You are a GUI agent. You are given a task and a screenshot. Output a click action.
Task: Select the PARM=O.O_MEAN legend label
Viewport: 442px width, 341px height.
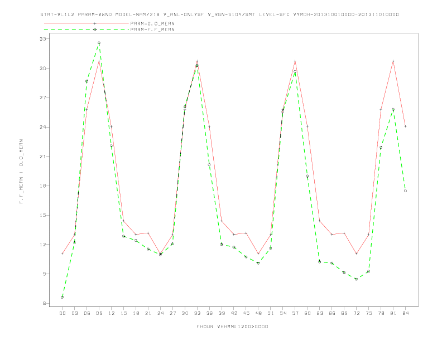(152, 23)
